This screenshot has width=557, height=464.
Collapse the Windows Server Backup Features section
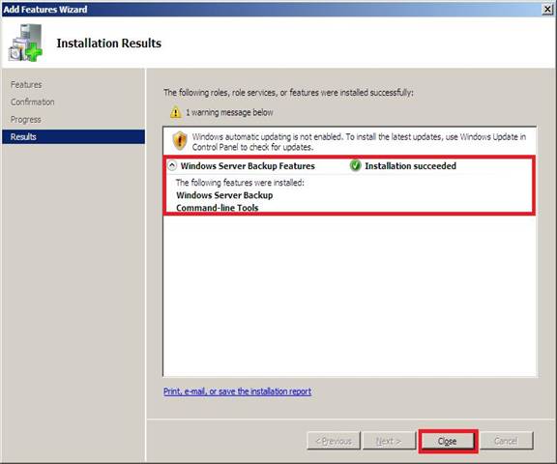[172, 165]
